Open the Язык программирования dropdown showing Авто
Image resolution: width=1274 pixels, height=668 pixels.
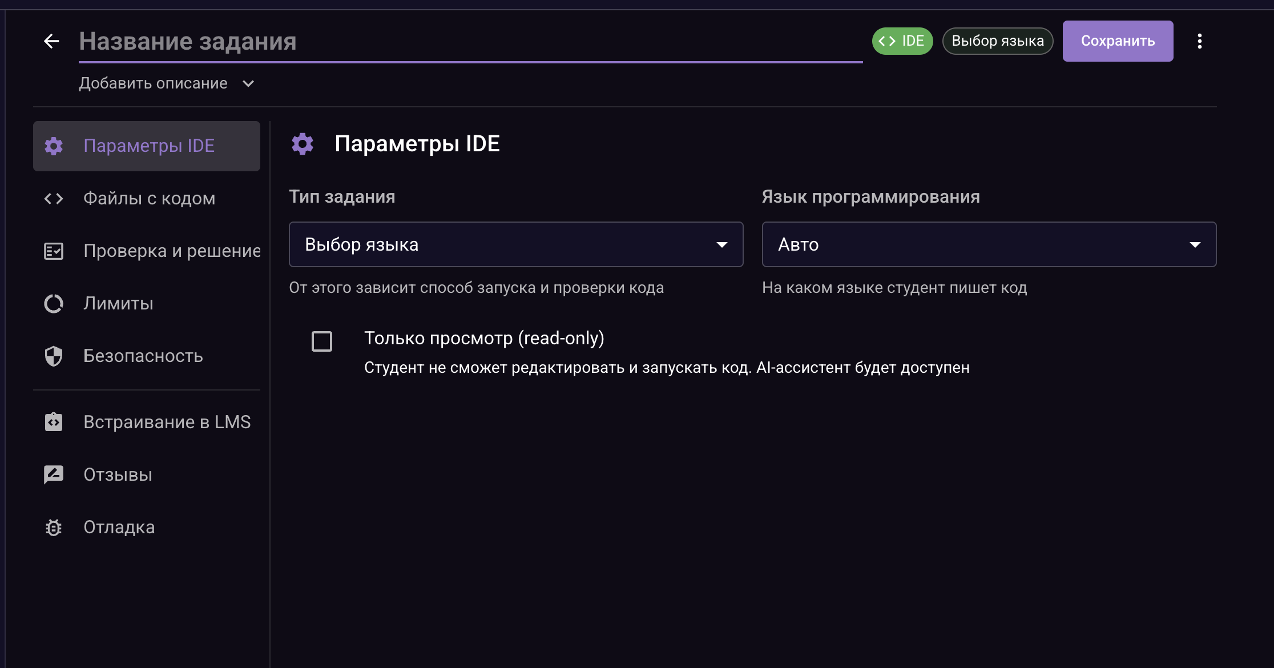(x=989, y=244)
